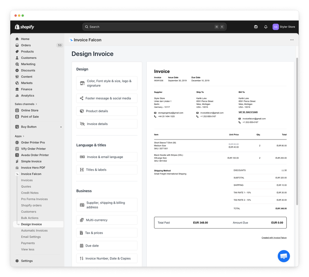Open Tax & prices settings
This screenshot has width=309, height=277.
pos(107,233)
